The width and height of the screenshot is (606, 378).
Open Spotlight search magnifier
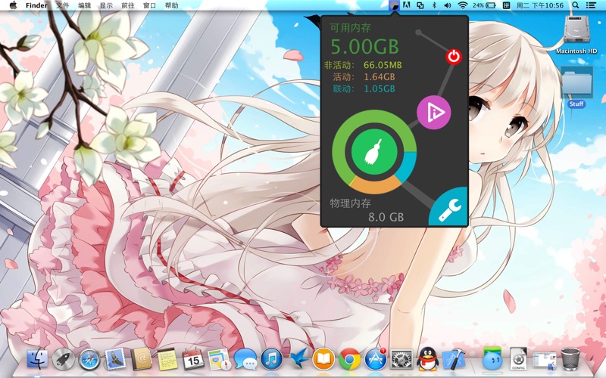point(576,5)
